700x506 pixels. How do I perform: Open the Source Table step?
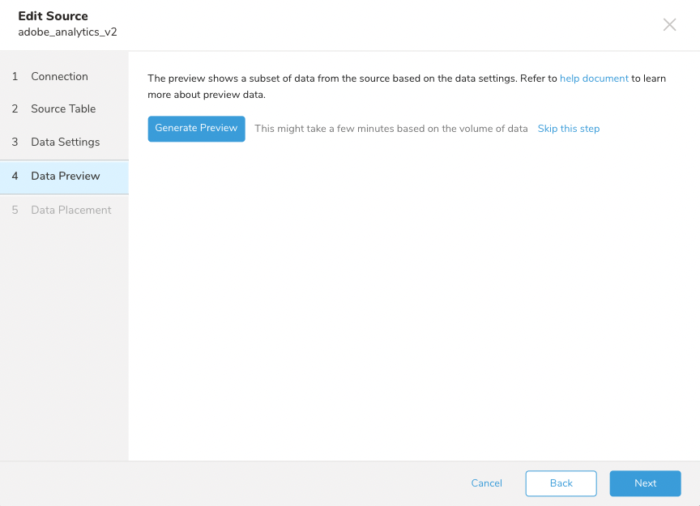(63, 108)
